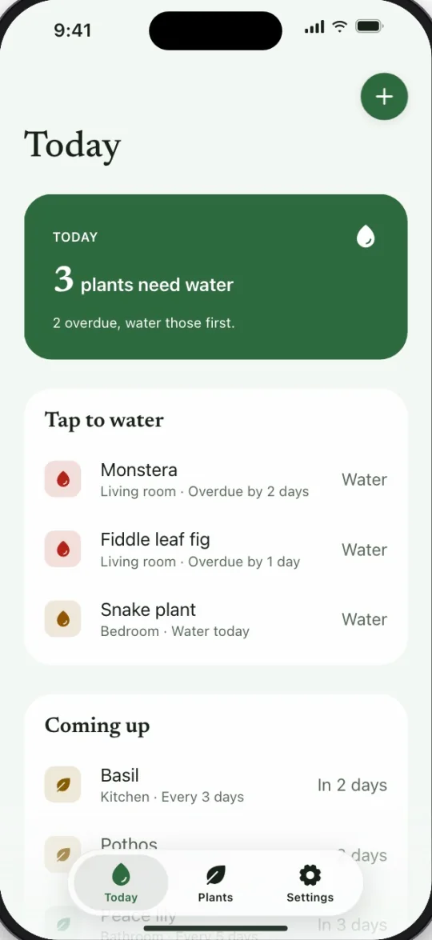Tap the green plus add button
This screenshot has height=940, width=432.
coord(384,97)
